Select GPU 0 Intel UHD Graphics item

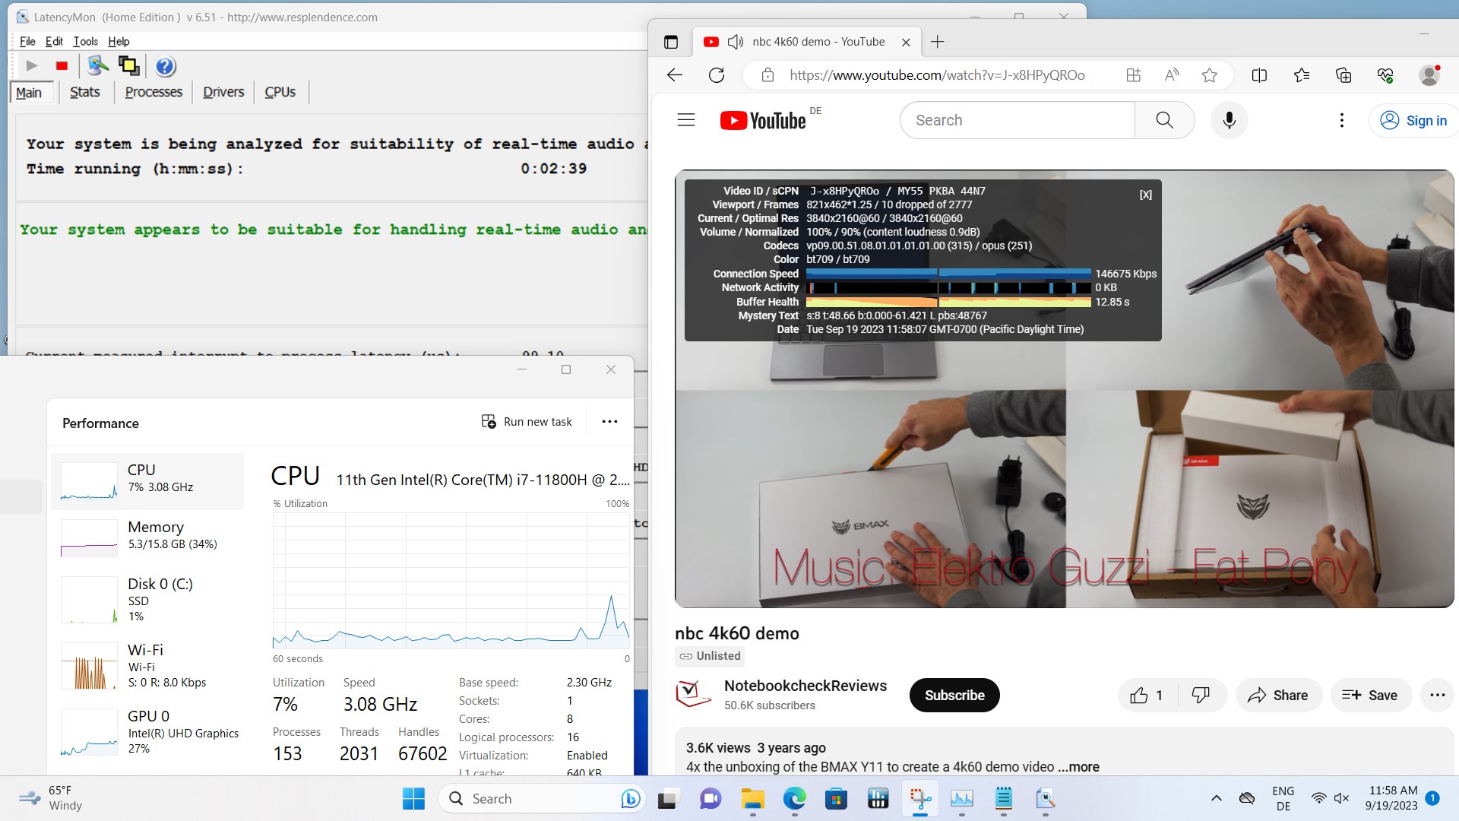point(147,731)
